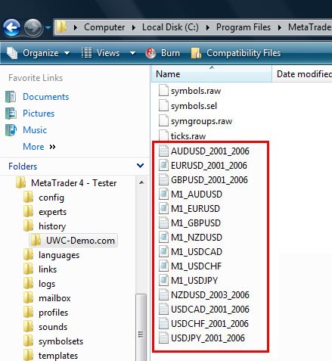Click the symbols.raw file icon
The width and height of the screenshot is (332, 361).
tap(163, 91)
